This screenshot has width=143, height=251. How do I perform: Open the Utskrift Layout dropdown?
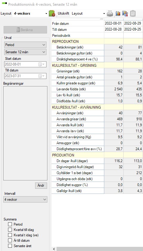104,13
